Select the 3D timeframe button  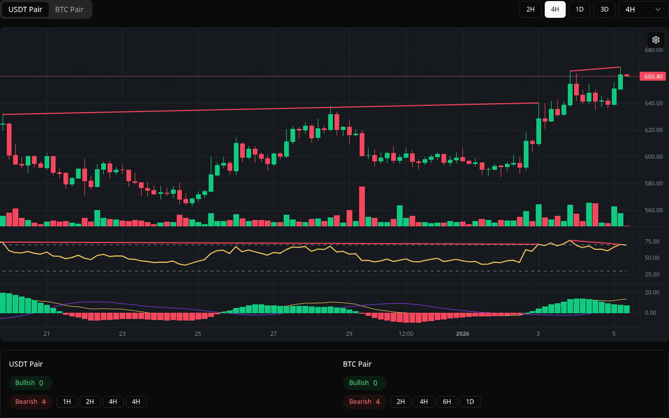coord(604,9)
